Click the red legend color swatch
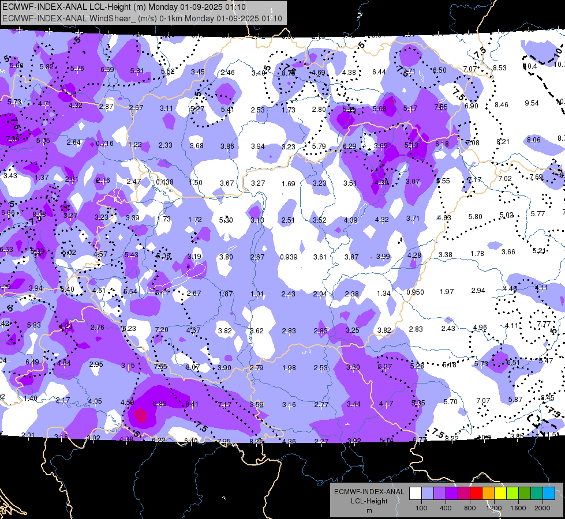The width and height of the screenshot is (565, 519). [x=476, y=494]
